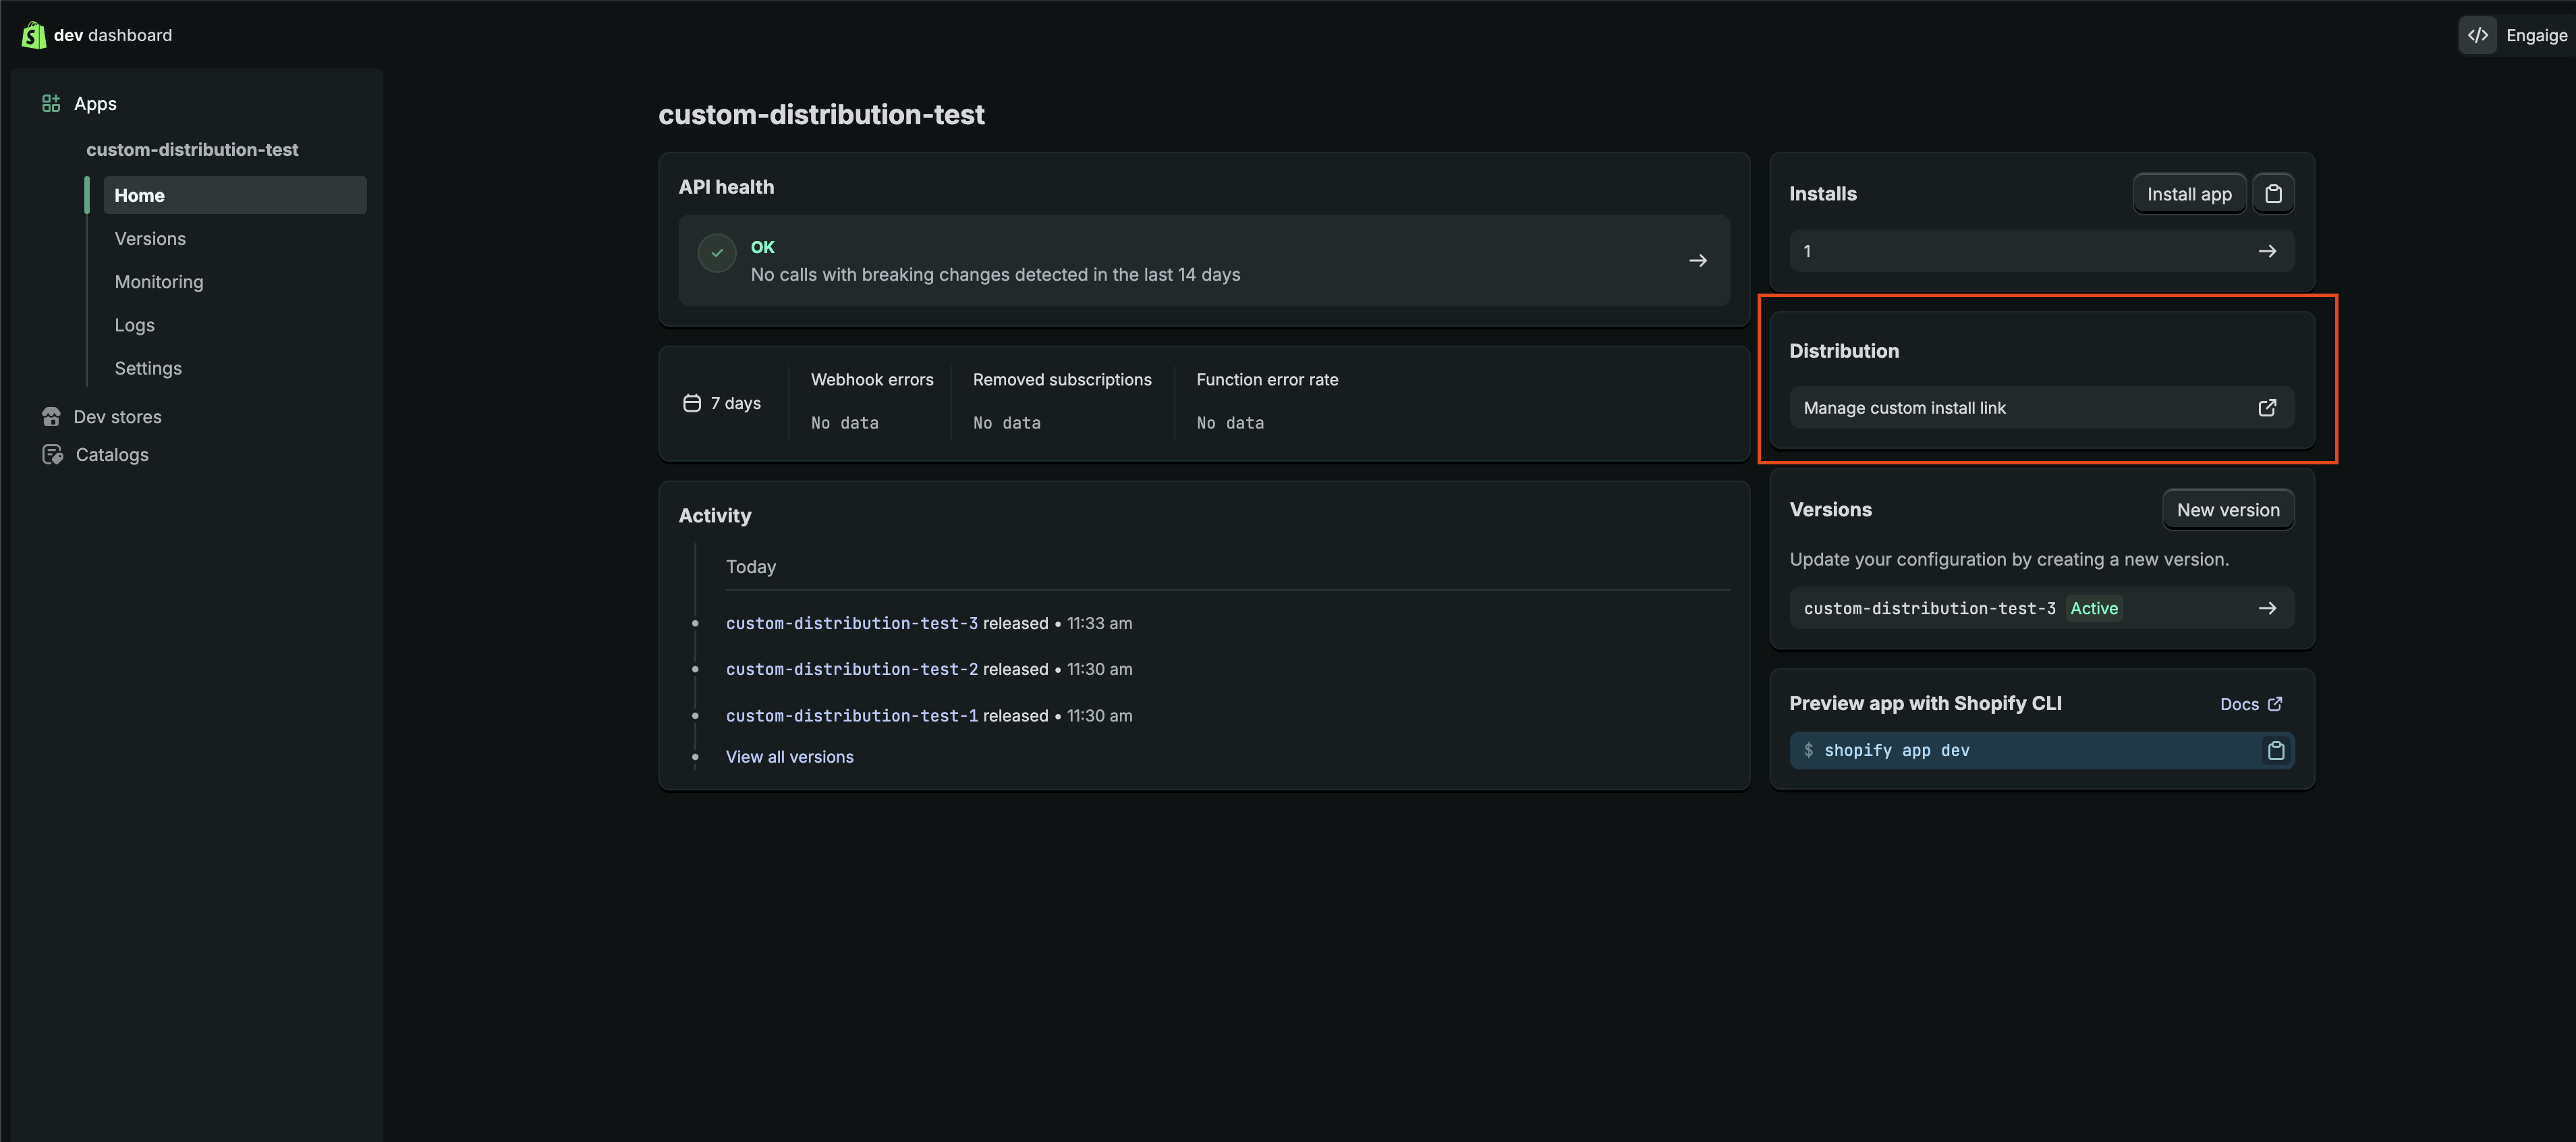The image size is (2576, 1142).
Task: Click the Active status badge
Action: pyautogui.click(x=2094, y=608)
